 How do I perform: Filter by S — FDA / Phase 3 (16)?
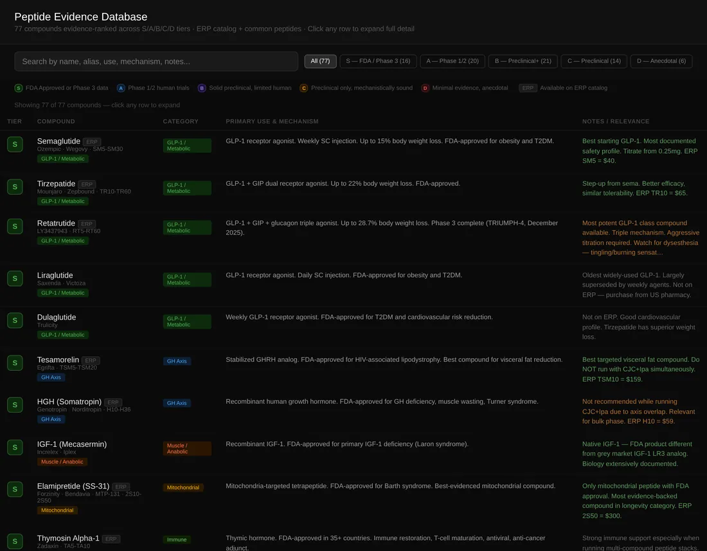(378, 61)
